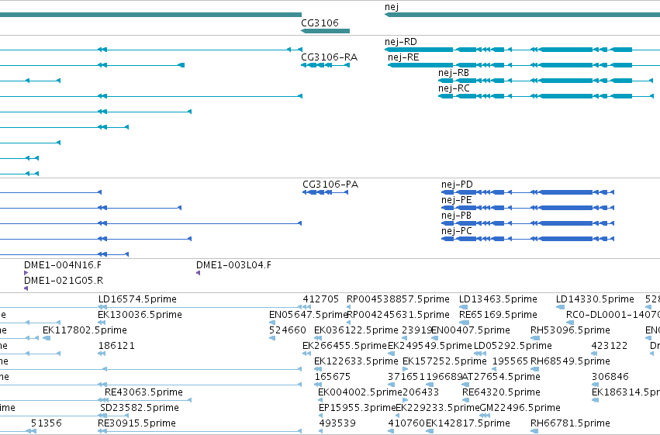Select the nej-PC coding sequence glyph
660x435 pixels.
pyautogui.click(x=528, y=239)
